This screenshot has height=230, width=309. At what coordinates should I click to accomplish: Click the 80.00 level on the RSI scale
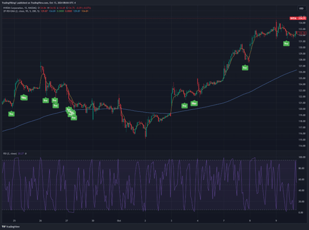click(301, 168)
